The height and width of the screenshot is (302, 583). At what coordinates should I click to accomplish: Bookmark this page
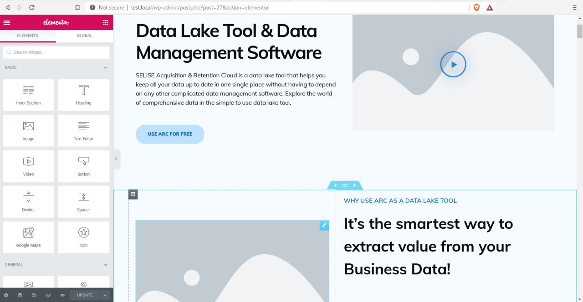coord(77,7)
